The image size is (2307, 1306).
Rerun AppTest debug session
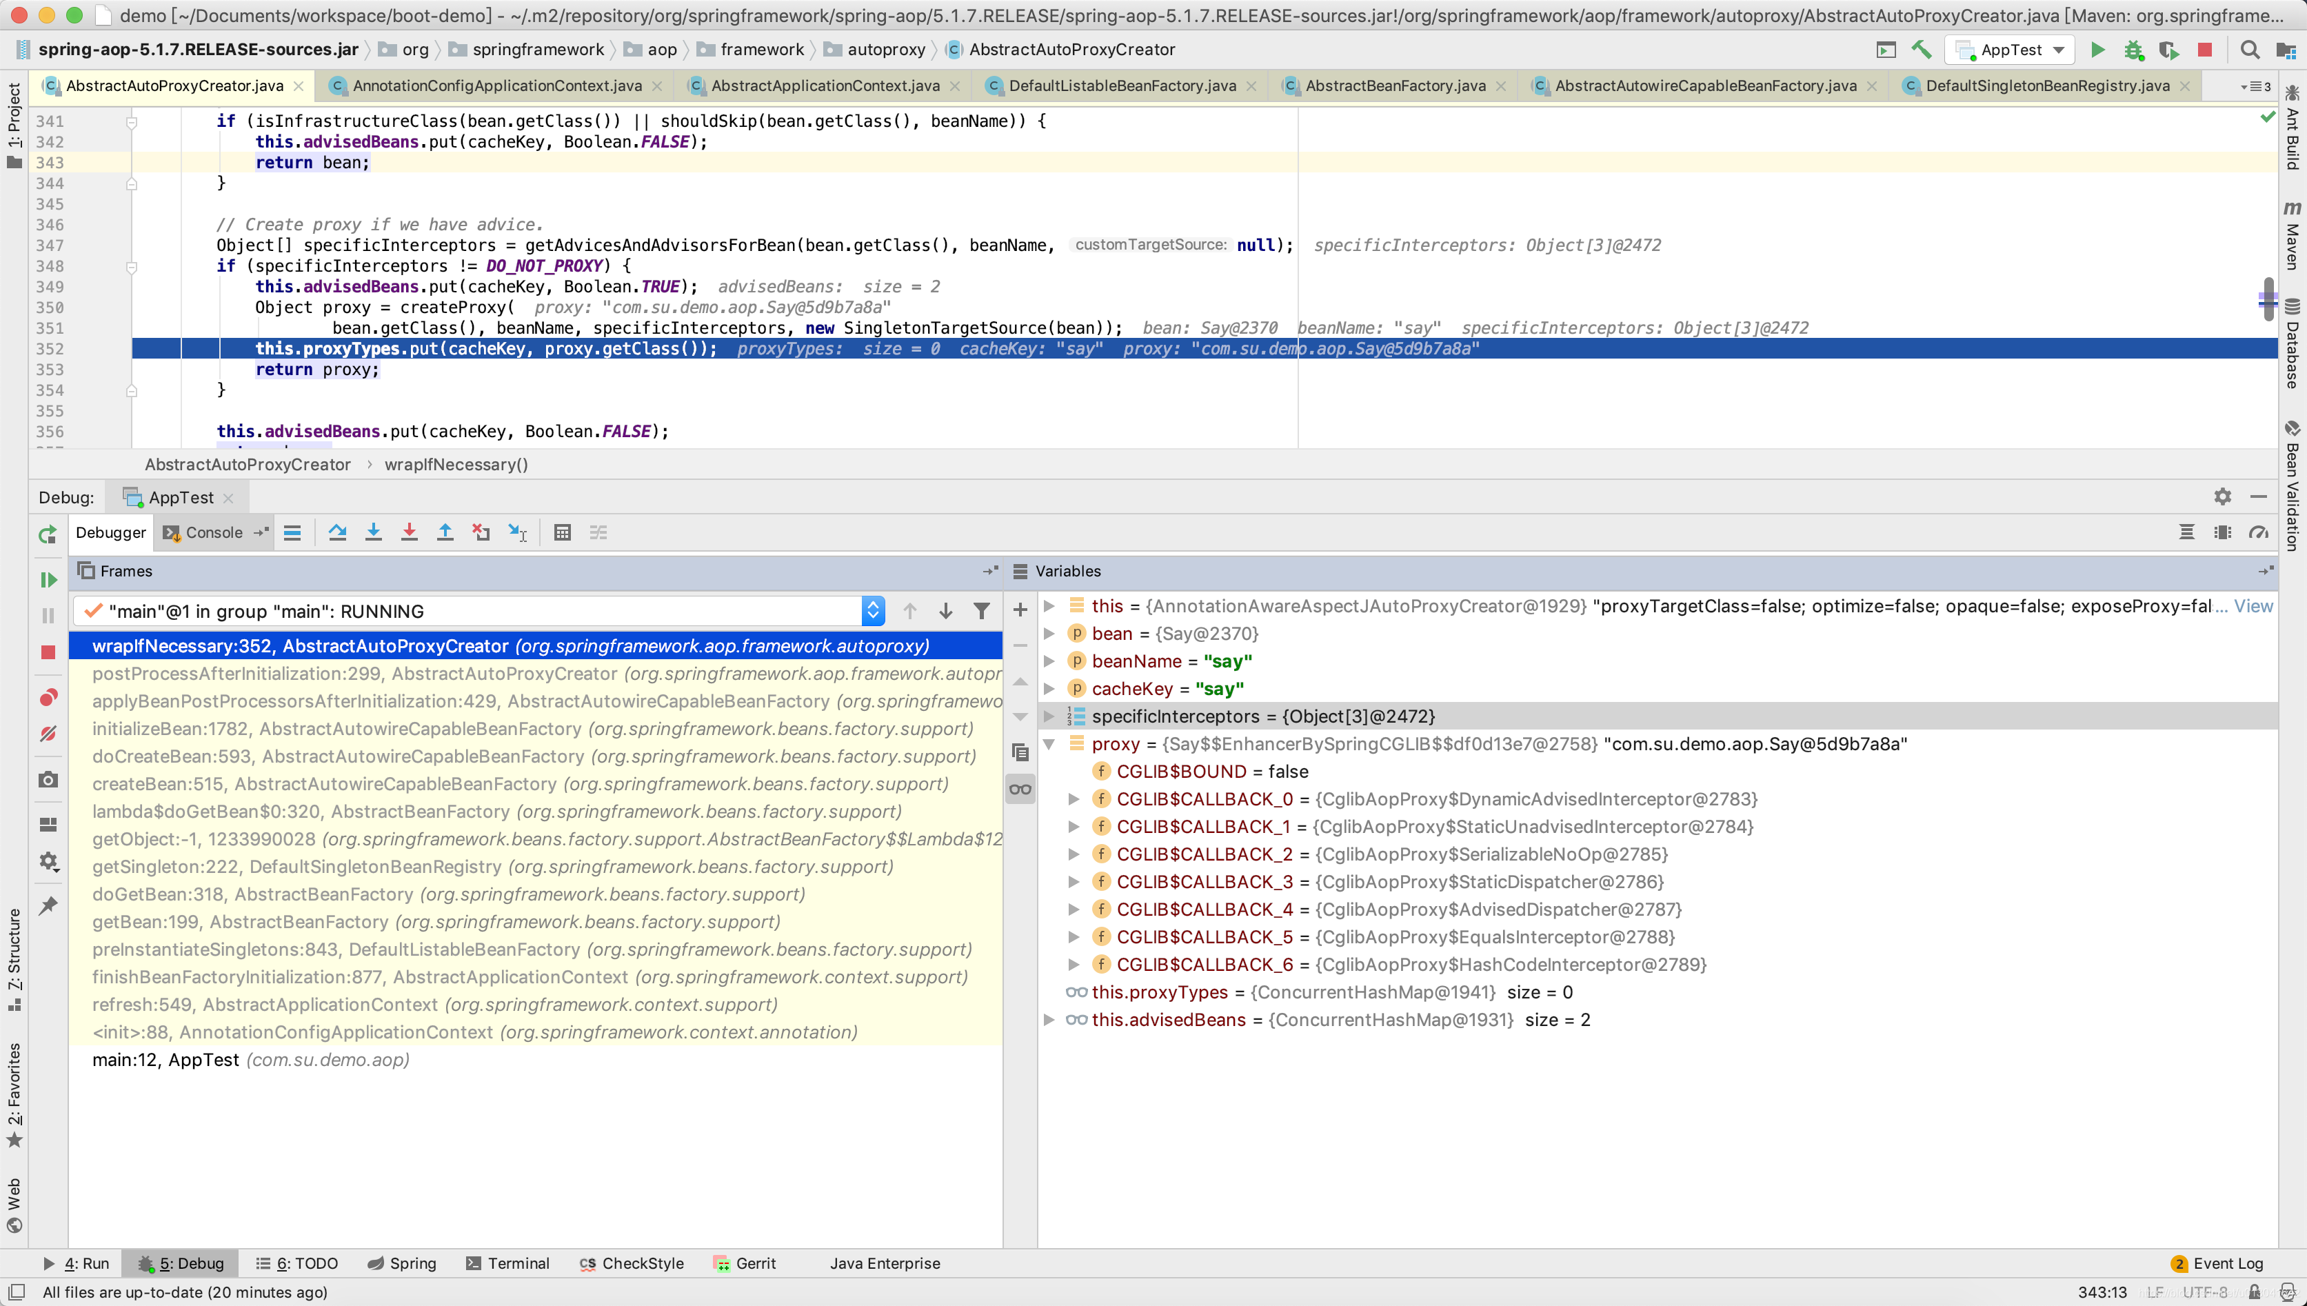click(x=48, y=536)
